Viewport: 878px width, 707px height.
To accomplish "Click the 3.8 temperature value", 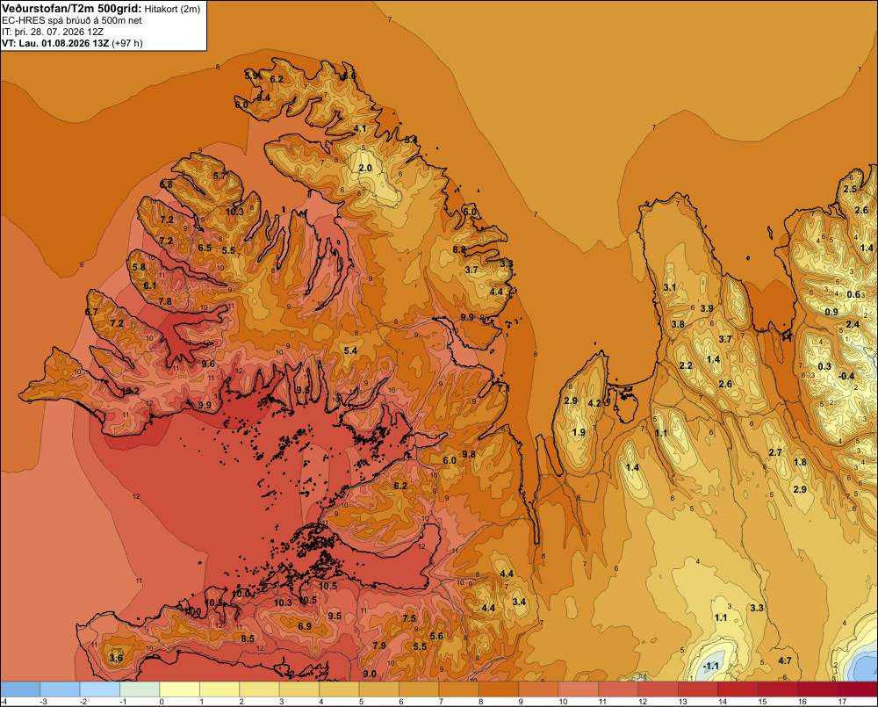I will tap(678, 324).
